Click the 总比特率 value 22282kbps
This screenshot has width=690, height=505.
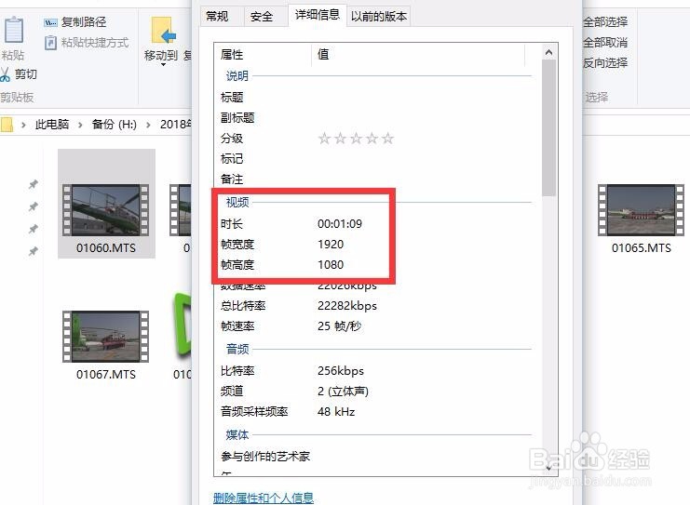[347, 306]
